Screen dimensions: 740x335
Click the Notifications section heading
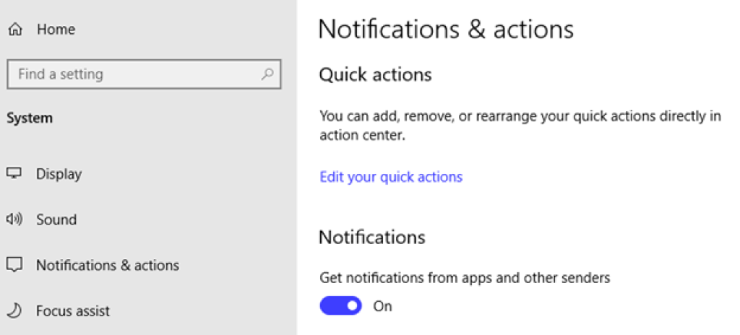pyautogui.click(x=372, y=237)
